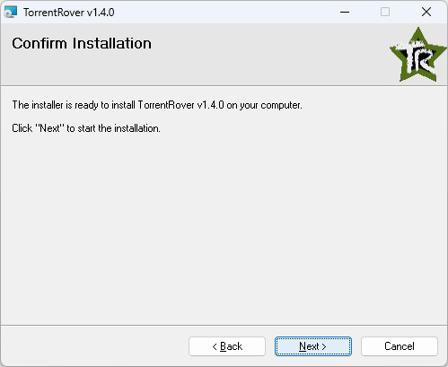
Task: Click the TorrentRover v1.4.0 title bar text
Action: [69, 13]
